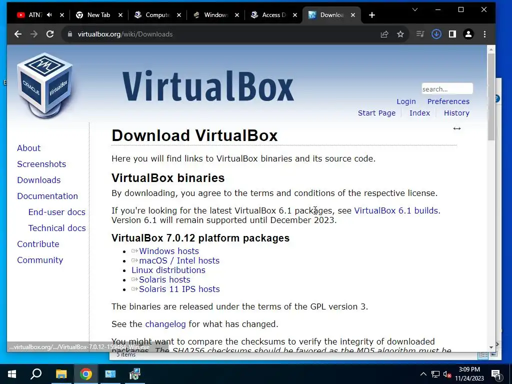Close the New Tab tab
Image resolution: width=512 pixels, height=384 pixels.
[x=120, y=15]
